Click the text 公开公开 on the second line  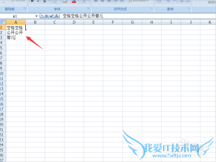[x=15, y=33]
